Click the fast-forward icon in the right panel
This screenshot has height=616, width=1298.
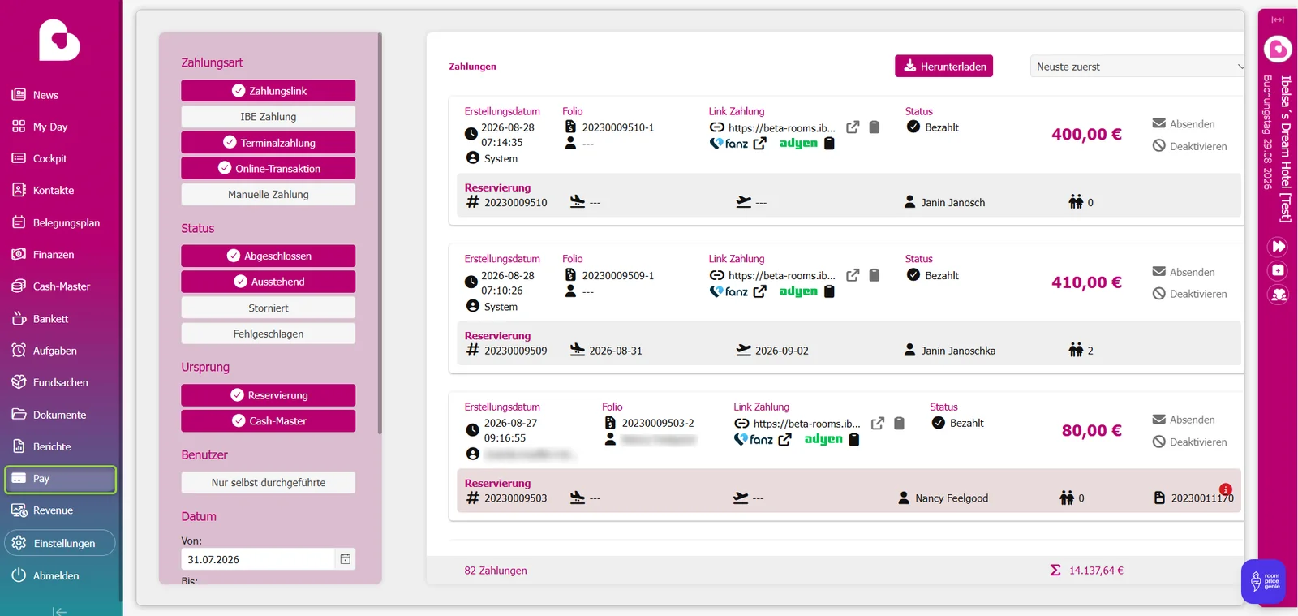coord(1278,246)
